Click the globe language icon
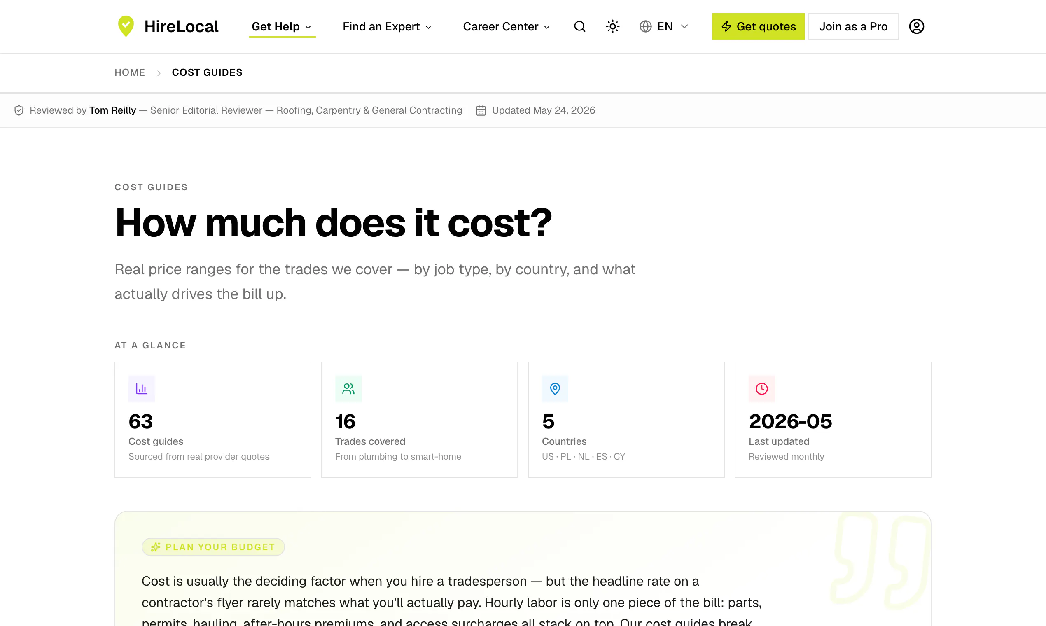Image resolution: width=1046 pixels, height=626 pixels. (x=645, y=27)
